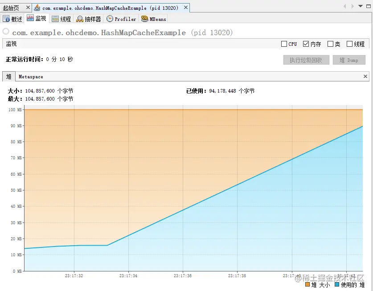The image size is (373, 291).
Task: Open the document list dropdown arrow
Action: coord(361,6)
